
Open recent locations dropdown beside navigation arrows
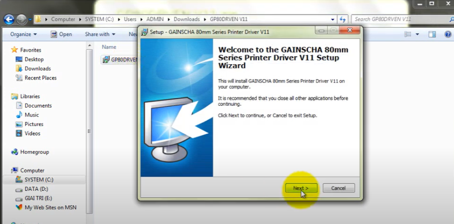pos(30,19)
